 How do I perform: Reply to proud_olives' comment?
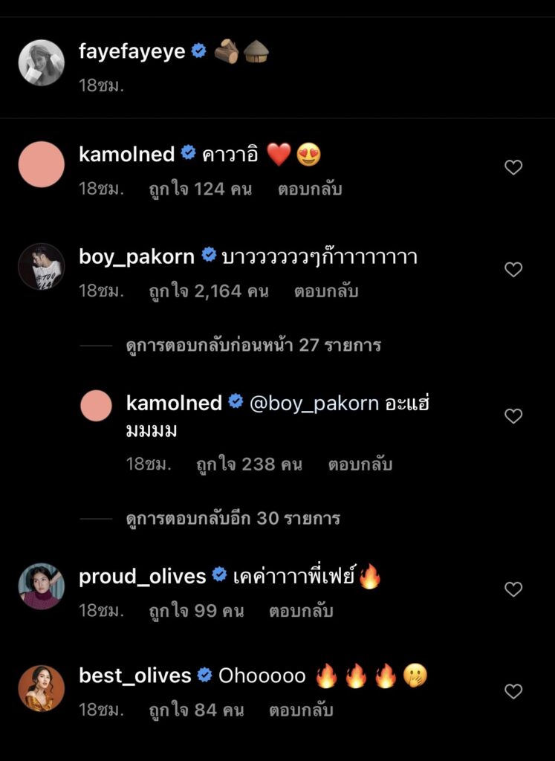tap(302, 611)
